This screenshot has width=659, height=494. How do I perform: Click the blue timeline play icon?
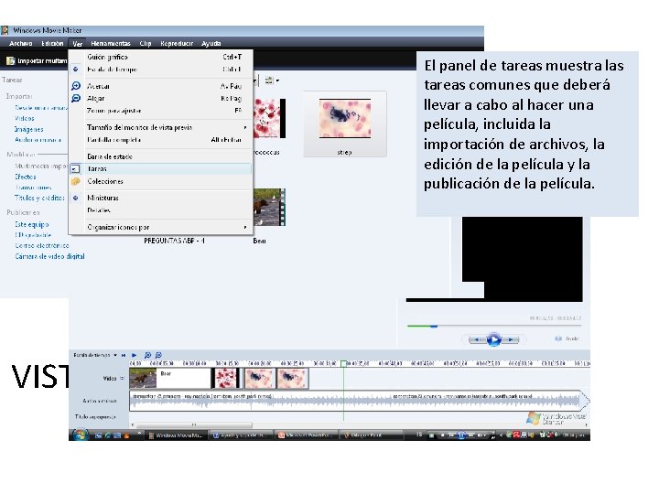pyautogui.click(x=134, y=355)
